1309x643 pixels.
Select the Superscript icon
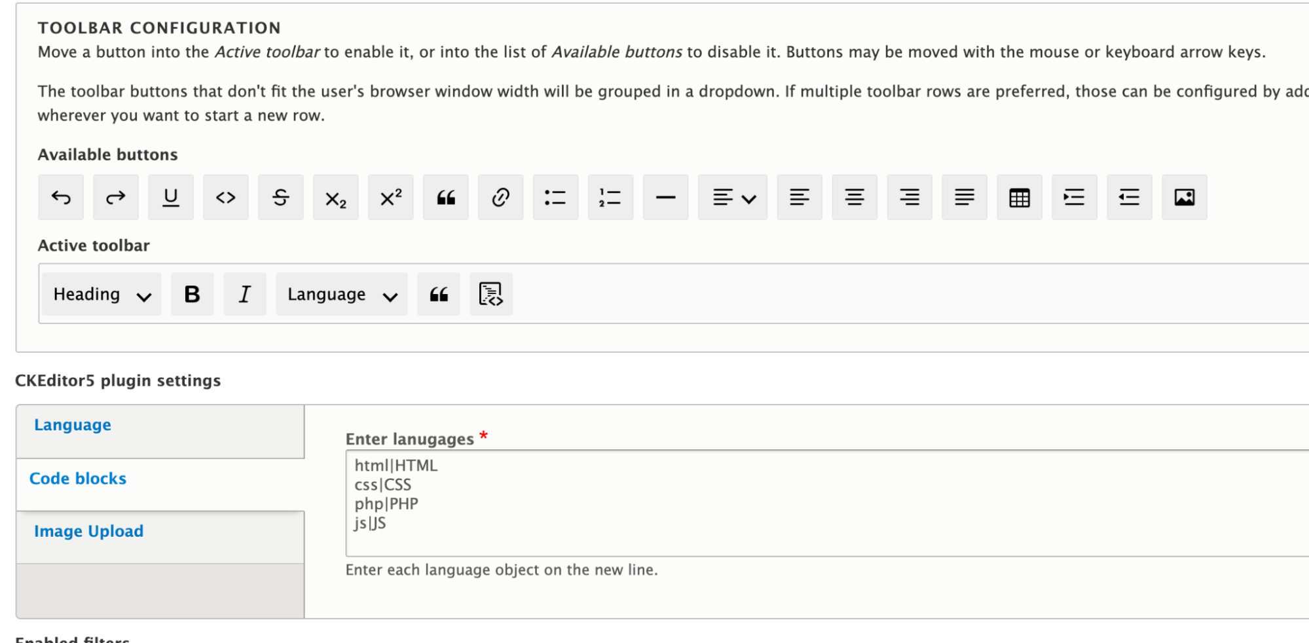[390, 197]
